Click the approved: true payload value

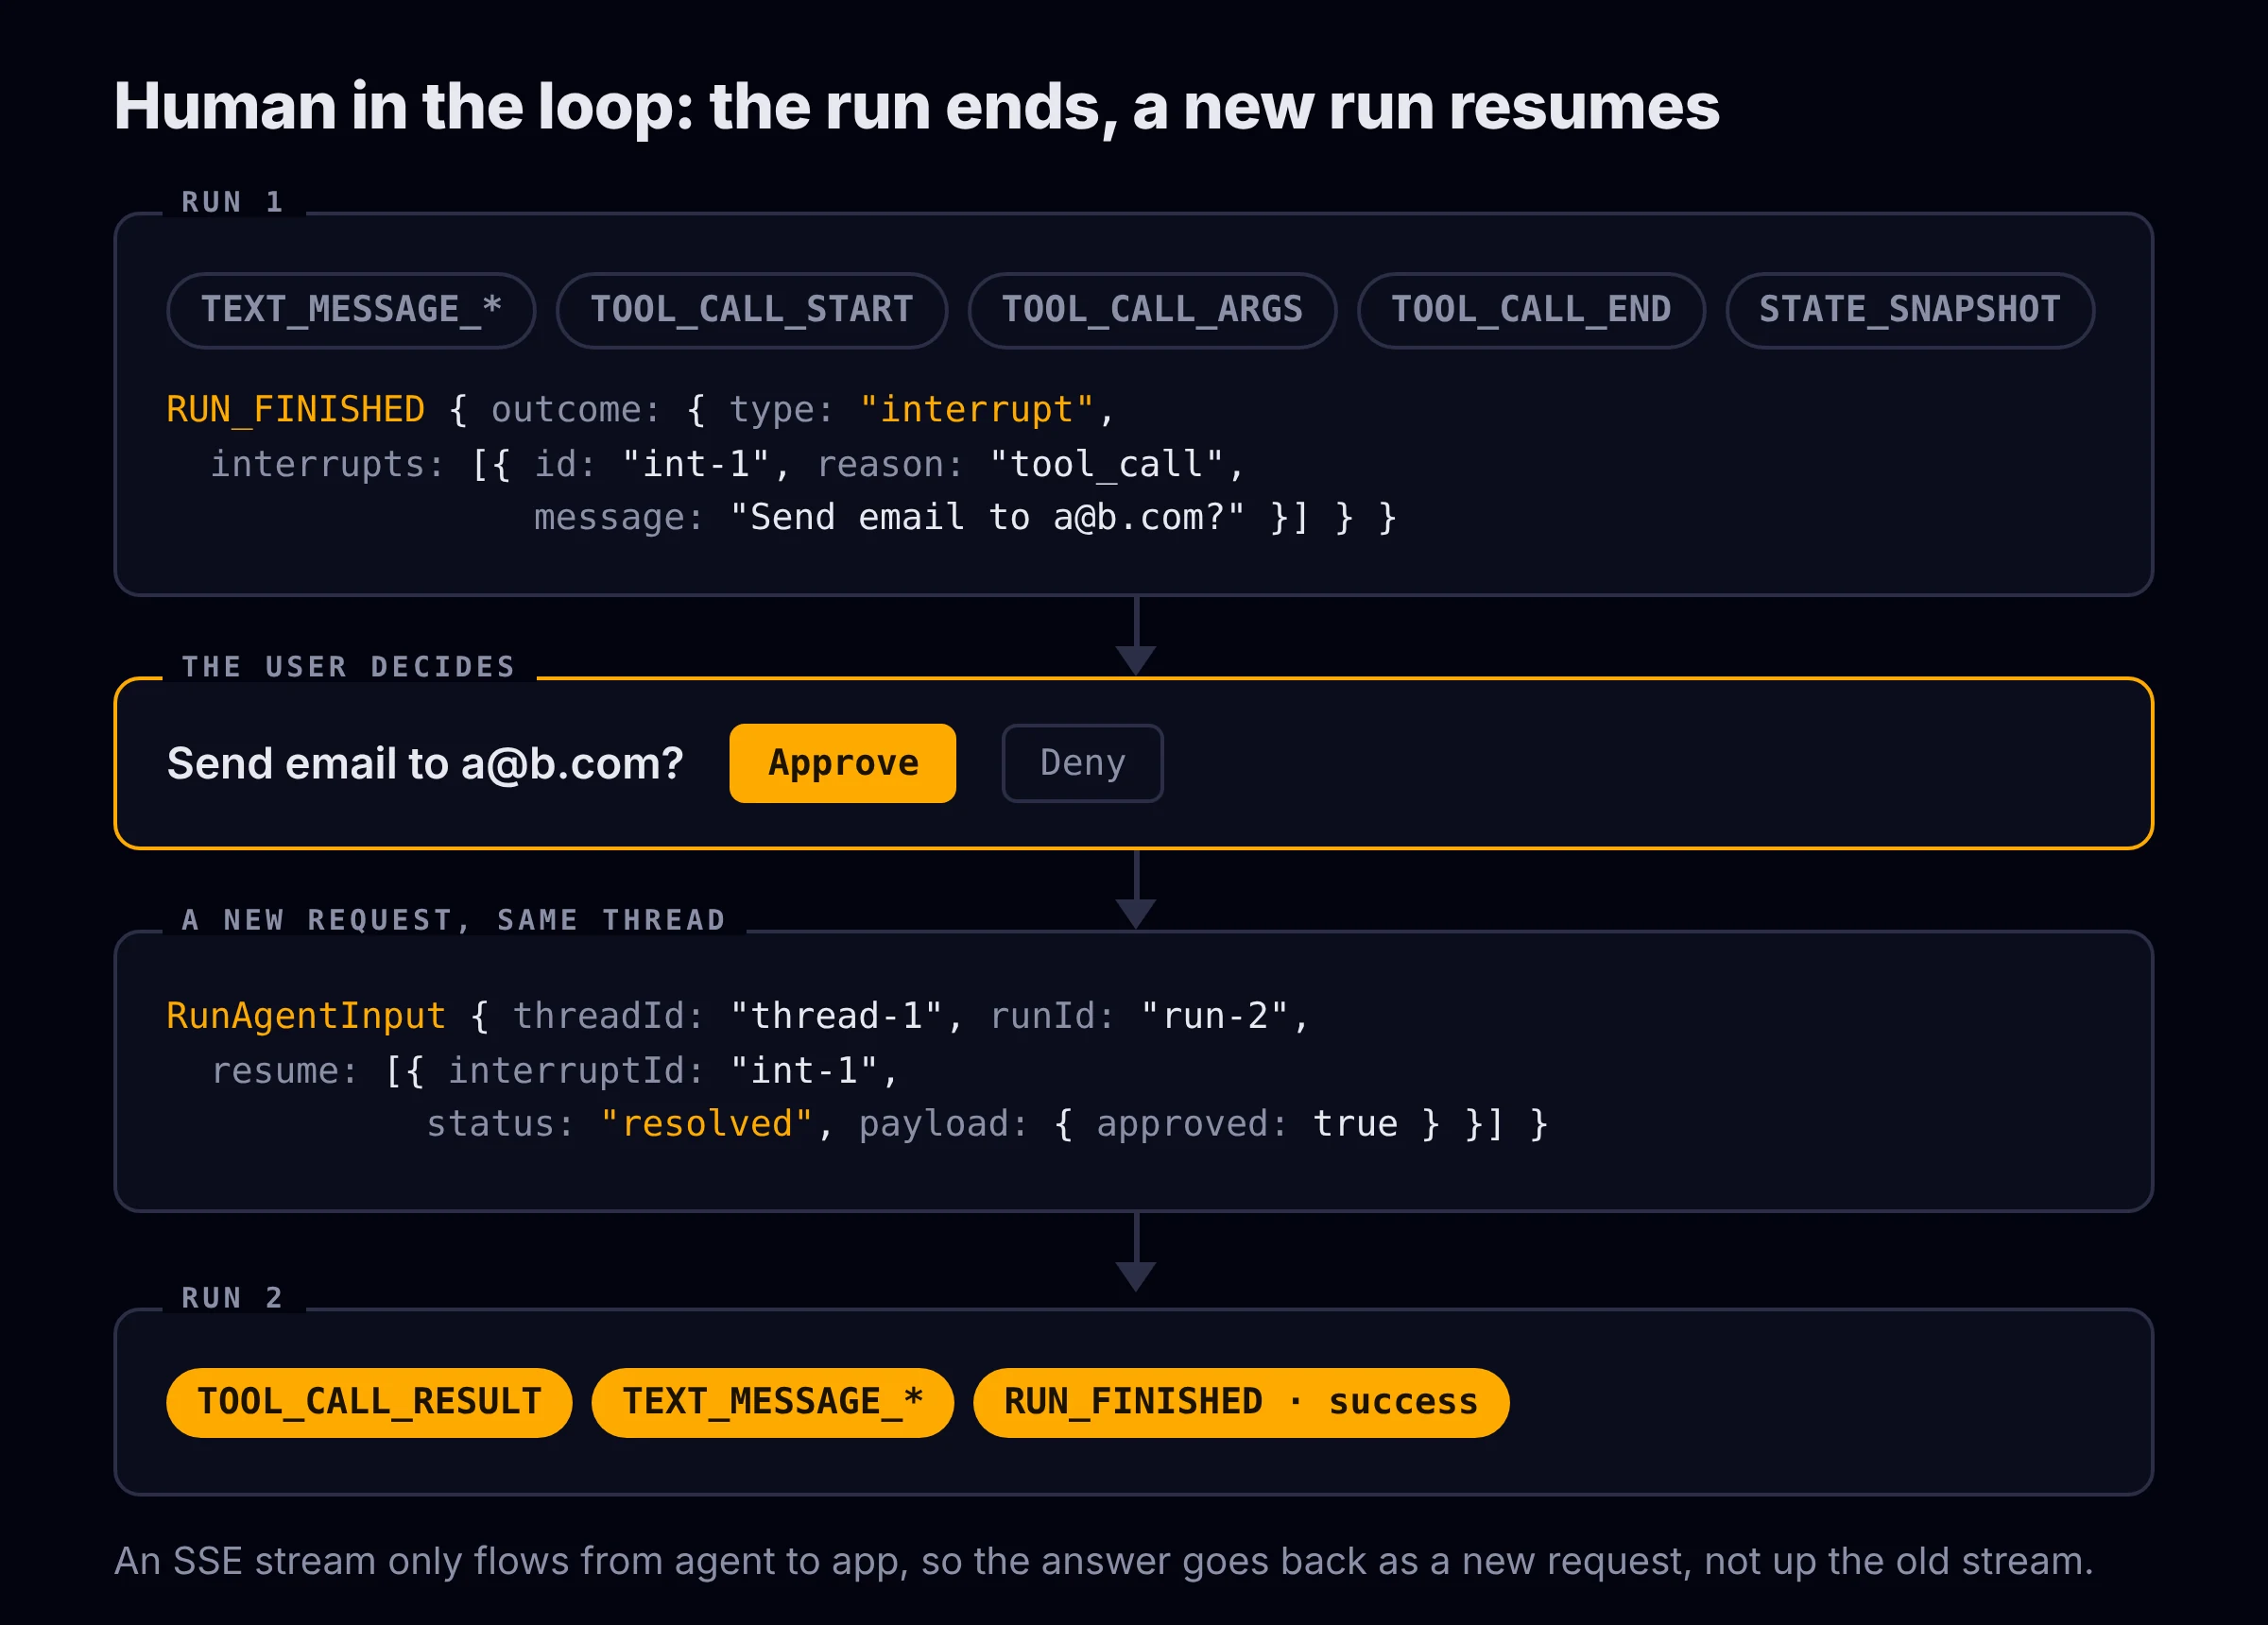pyautogui.click(x=1246, y=1124)
